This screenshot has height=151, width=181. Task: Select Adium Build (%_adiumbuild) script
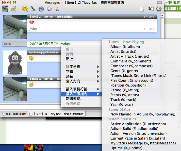(x=141, y=129)
